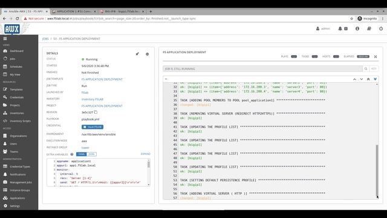Switch extra variables to JSON
Viewport: 387px width, 218px height.
[91, 154]
